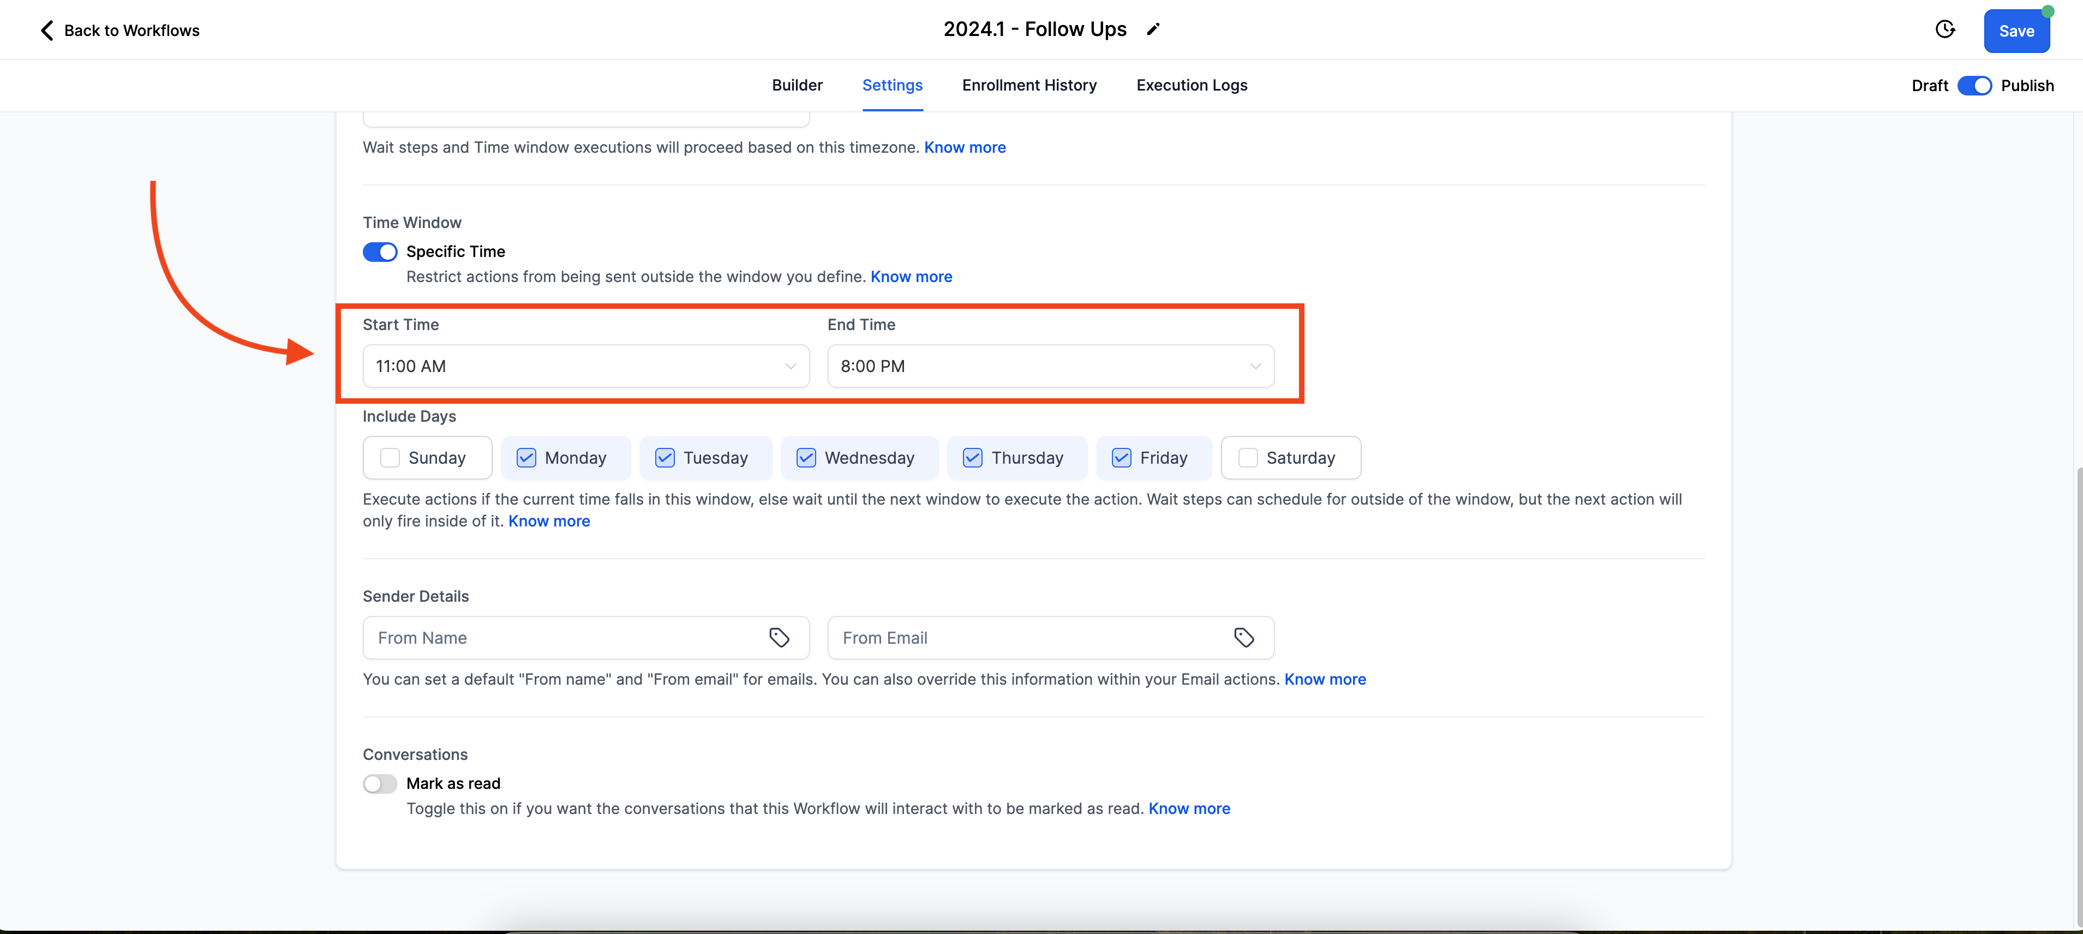Open the version history clock icon
The width and height of the screenshot is (2083, 934).
pyautogui.click(x=1945, y=30)
